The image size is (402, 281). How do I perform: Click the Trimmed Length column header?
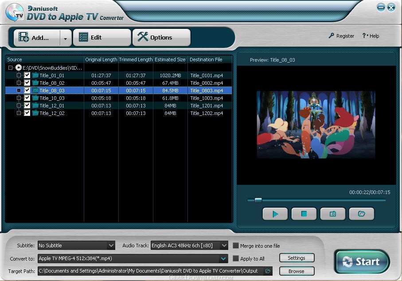136,59
